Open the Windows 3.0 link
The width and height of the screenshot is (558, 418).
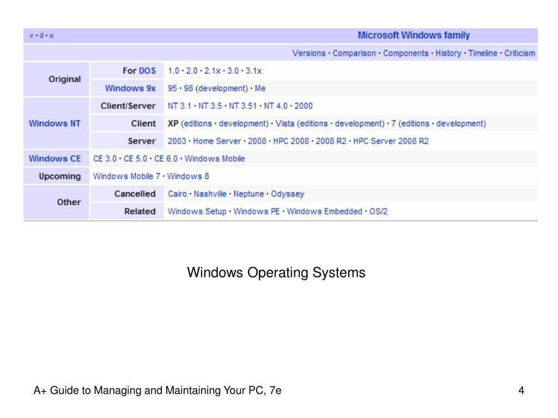point(233,71)
